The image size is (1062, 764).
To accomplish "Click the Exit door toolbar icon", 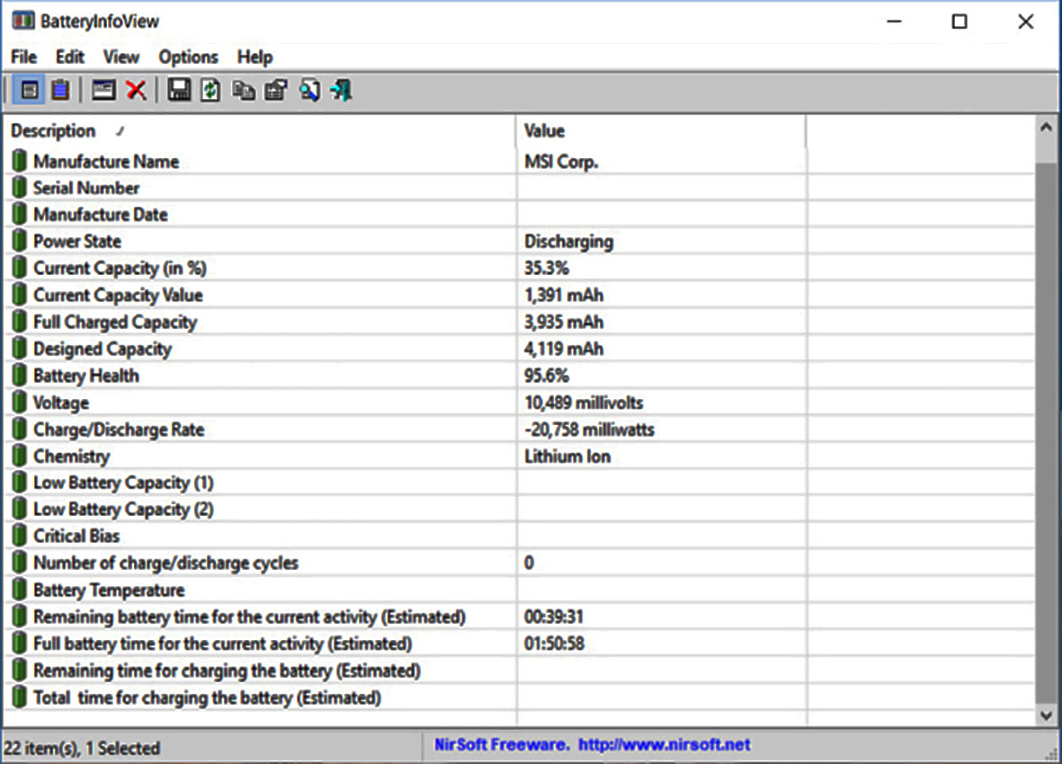I will point(341,90).
